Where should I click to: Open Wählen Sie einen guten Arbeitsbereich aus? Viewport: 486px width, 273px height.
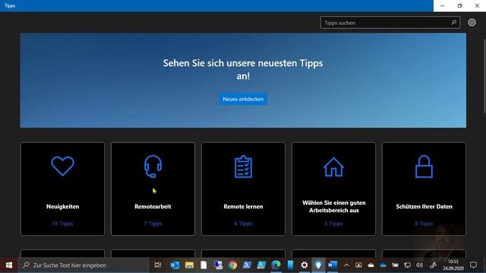click(x=334, y=206)
